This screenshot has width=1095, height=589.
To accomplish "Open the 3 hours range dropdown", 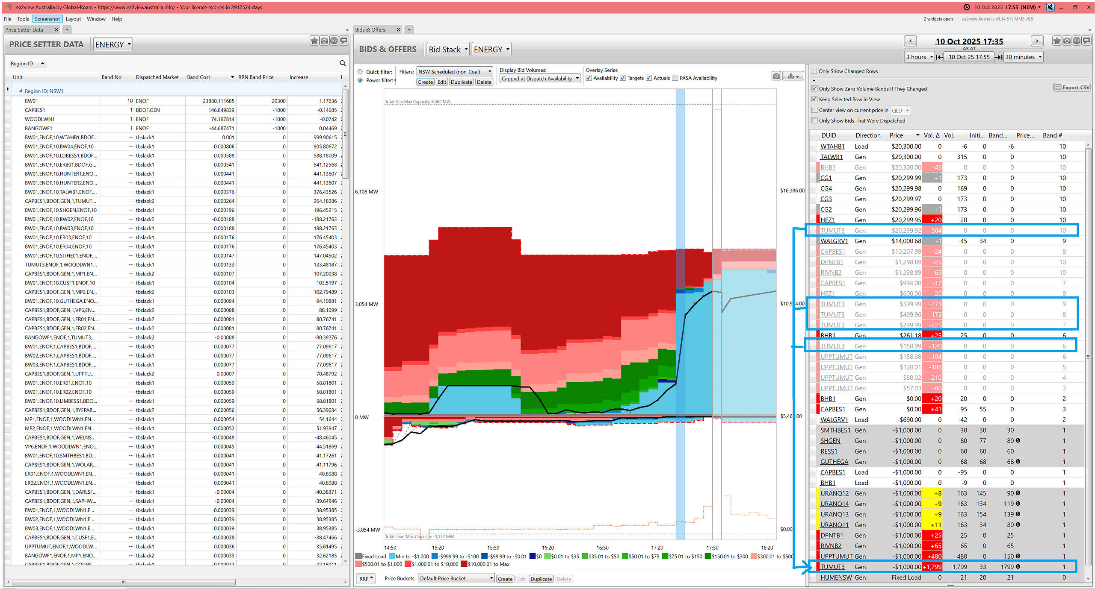I will tap(919, 57).
